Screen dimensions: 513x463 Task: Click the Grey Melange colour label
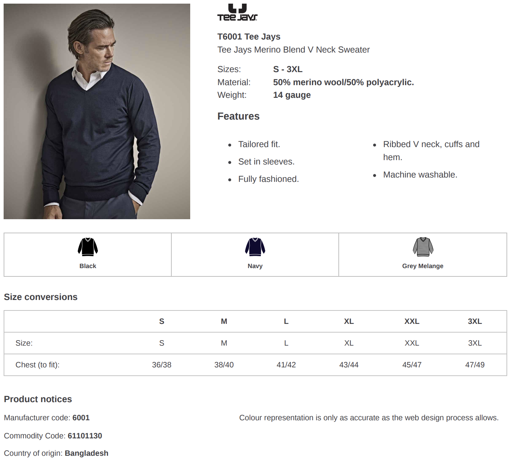423,266
